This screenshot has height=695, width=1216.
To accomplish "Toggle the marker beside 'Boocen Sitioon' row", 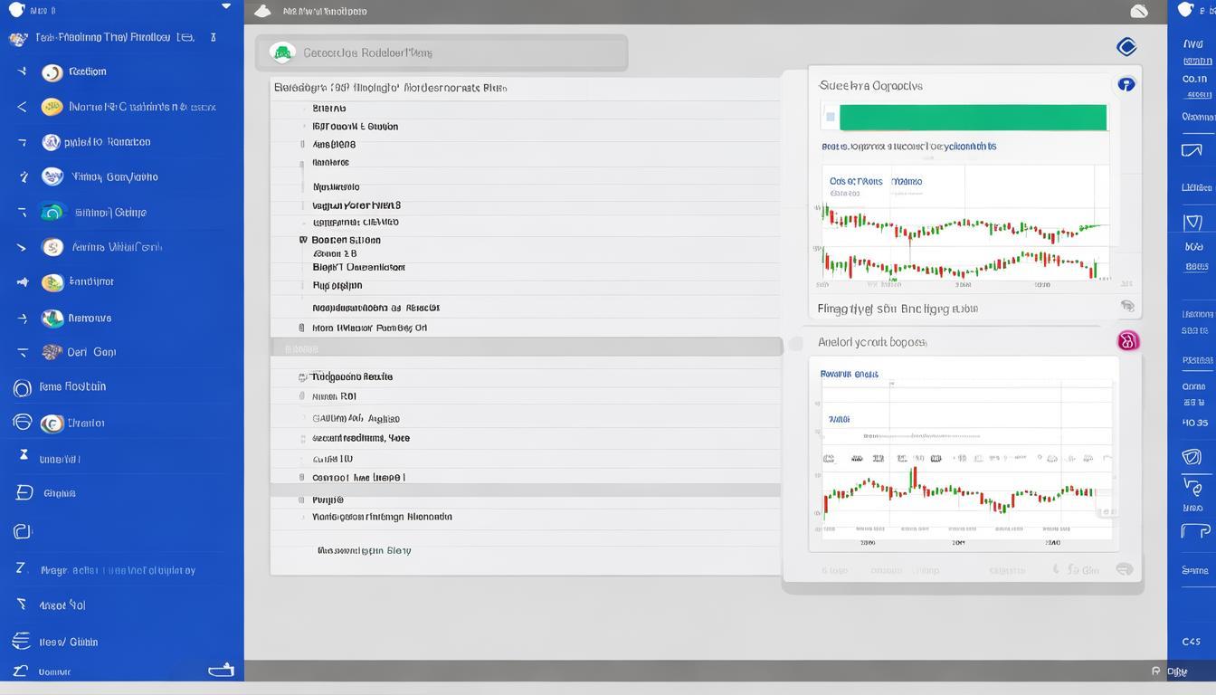I will tap(303, 241).
